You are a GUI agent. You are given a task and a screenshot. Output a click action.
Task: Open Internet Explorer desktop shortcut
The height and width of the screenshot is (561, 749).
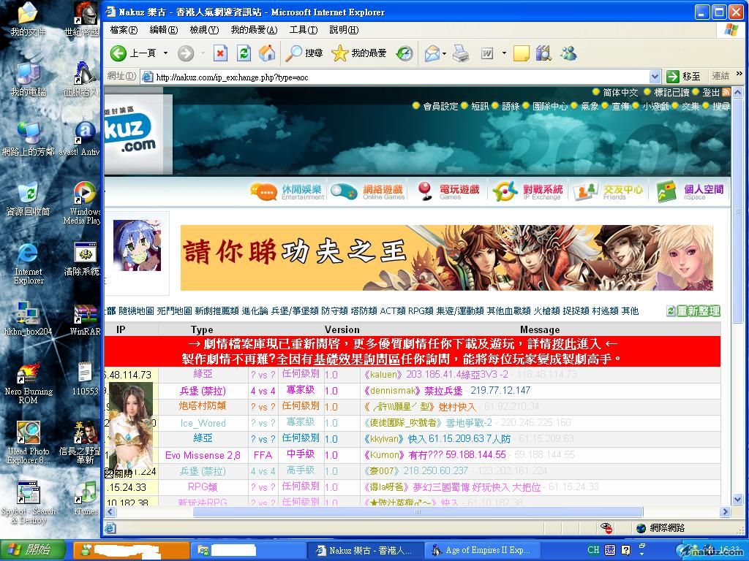[x=29, y=263]
